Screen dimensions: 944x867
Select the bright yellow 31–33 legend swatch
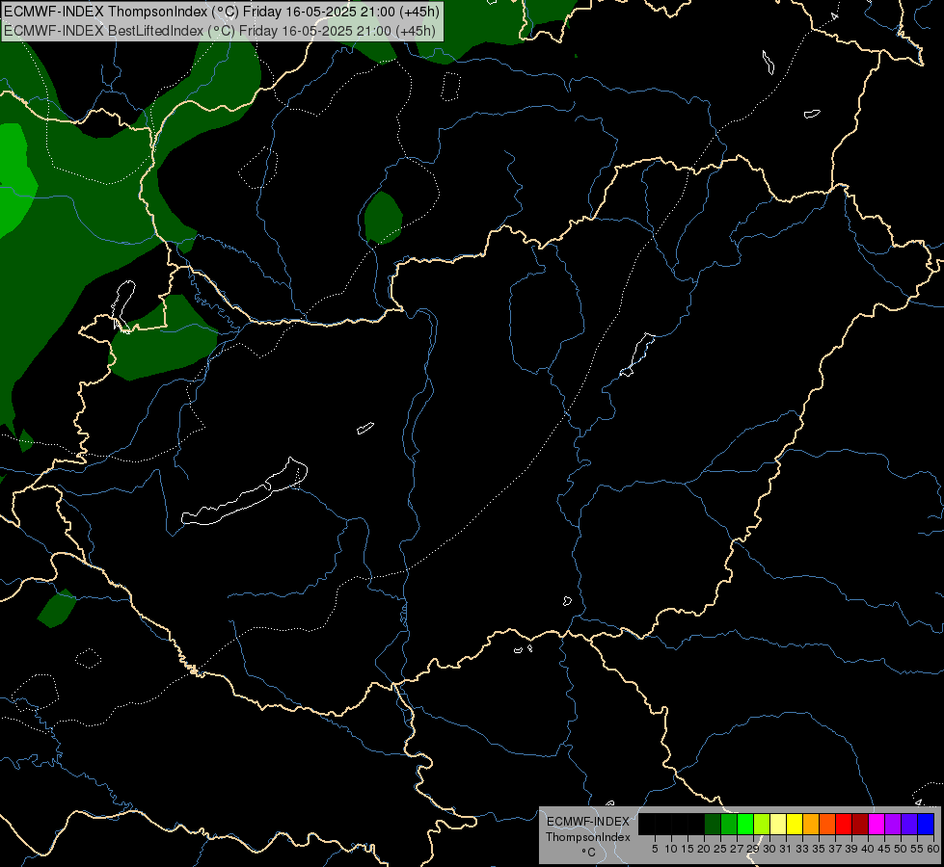pos(795,824)
